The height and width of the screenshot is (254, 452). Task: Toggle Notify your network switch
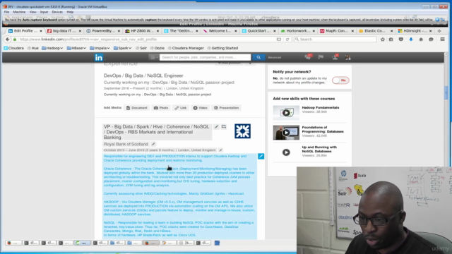pyautogui.click(x=340, y=80)
